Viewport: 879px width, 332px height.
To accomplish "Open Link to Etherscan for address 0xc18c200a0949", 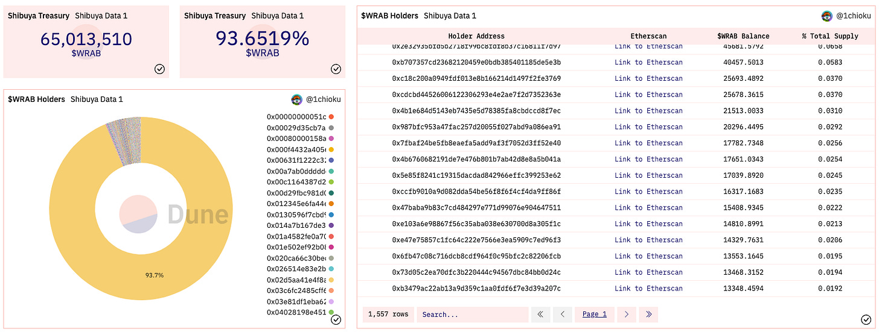I will click(648, 78).
